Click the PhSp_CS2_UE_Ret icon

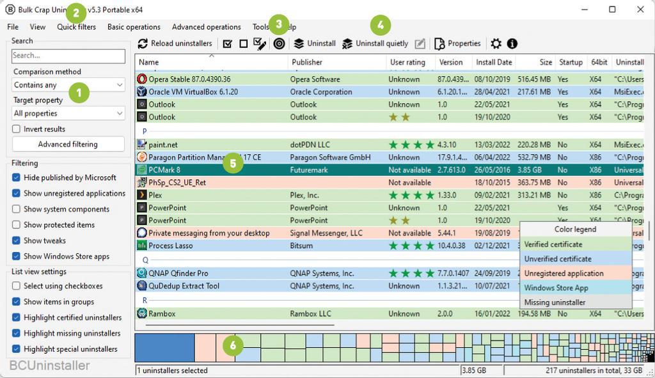(142, 182)
